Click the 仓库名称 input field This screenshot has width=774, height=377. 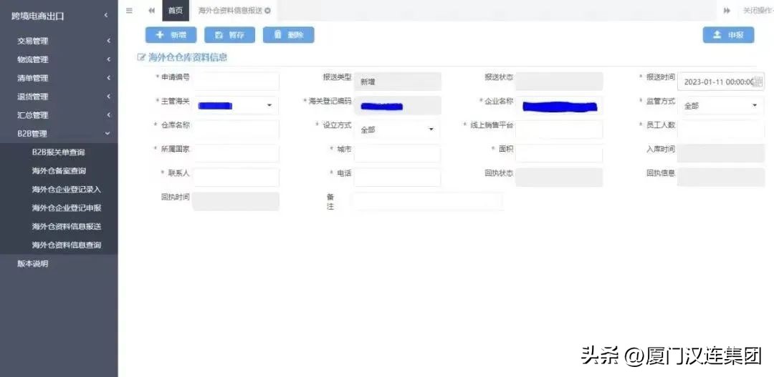[236, 129]
